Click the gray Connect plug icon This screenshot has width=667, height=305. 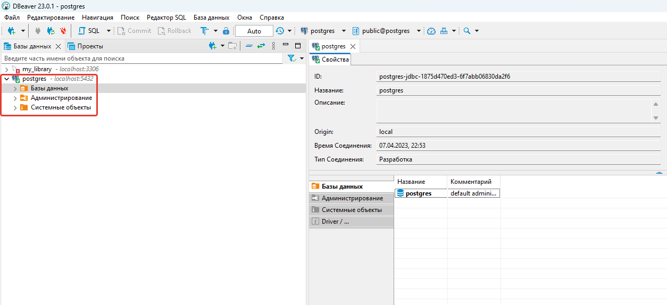coord(38,31)
